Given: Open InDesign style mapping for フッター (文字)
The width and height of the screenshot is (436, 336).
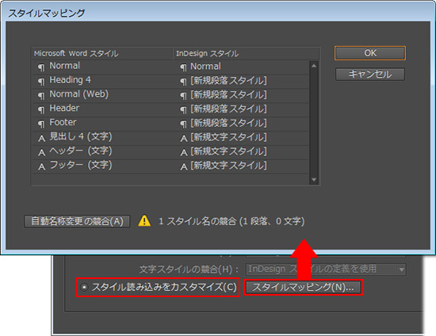Looking at the screenshot, I should (241, 166).
